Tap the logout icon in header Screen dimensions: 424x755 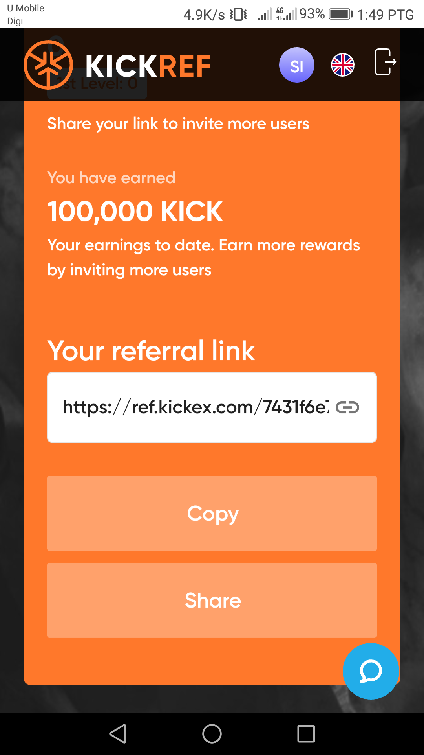[385, 62]
